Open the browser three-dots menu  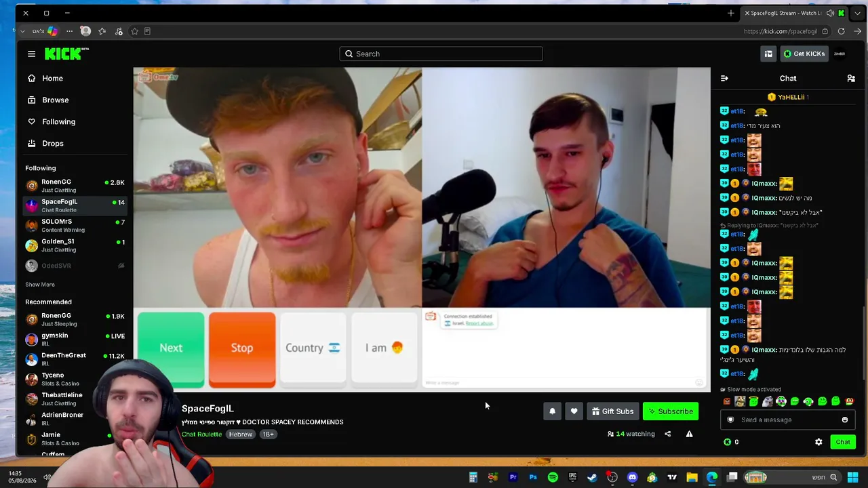tap(69, 31)
